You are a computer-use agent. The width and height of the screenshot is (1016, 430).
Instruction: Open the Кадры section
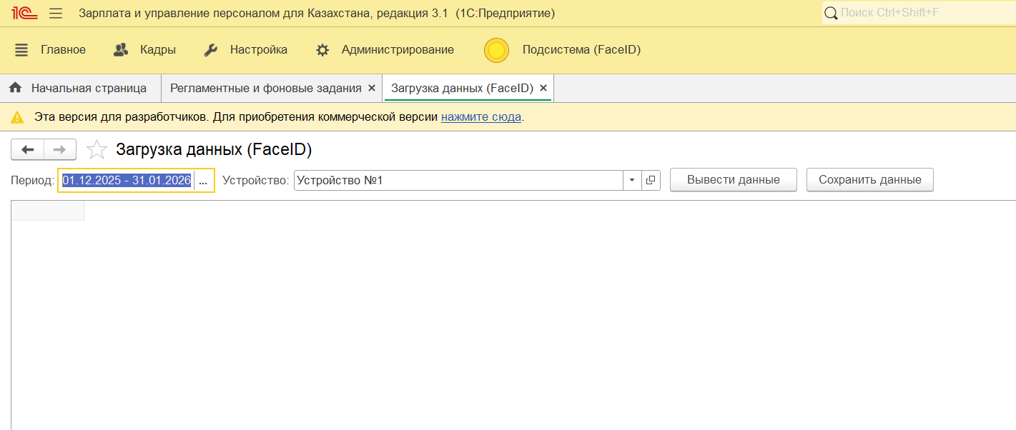(144, 50)
